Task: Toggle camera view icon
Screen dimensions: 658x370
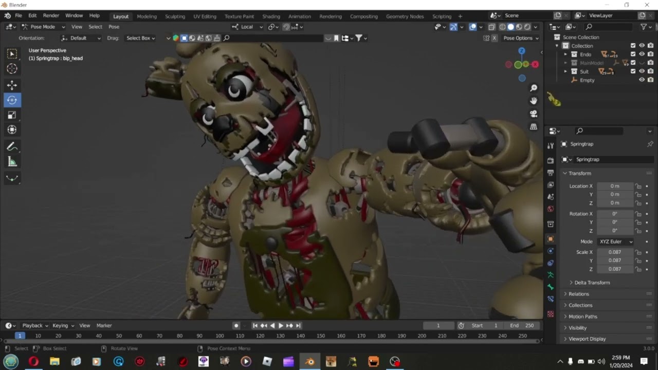Action: (534, 114)
